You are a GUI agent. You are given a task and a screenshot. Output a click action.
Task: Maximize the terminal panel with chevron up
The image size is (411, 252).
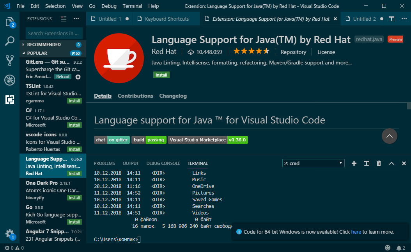point(392,163)
